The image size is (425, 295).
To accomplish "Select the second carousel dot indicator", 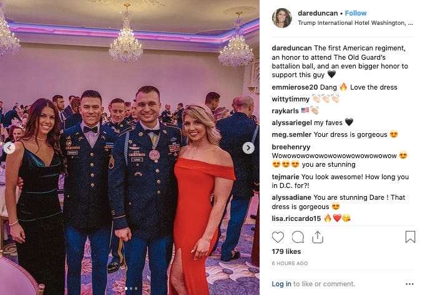I will pos(131,289).
